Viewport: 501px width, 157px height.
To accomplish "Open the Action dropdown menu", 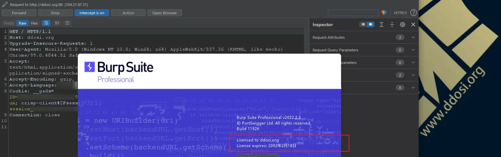I will tap(128, 13).
